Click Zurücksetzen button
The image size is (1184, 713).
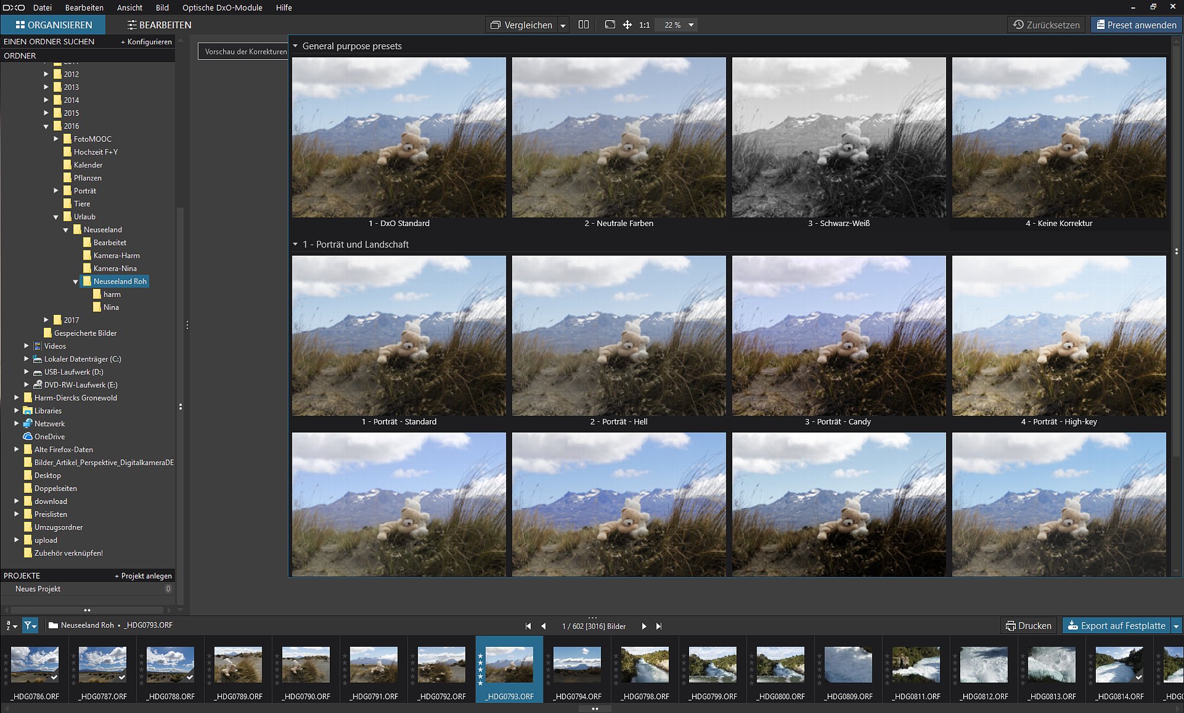point(1046,25)
